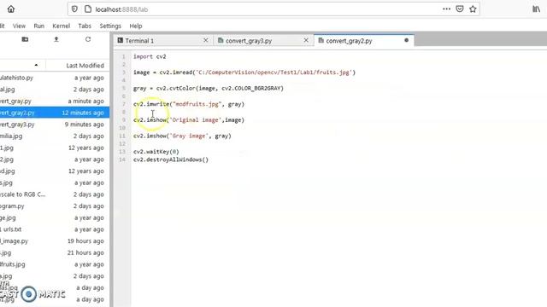Click the 'Gray image' imshow line
Screen dimensions: 547x307
pos(182,136)
